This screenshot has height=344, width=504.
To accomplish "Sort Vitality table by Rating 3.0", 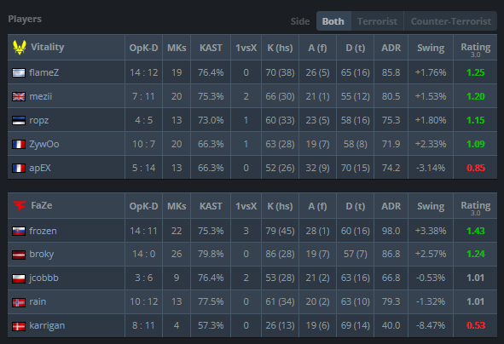I will tap(475, 48).
